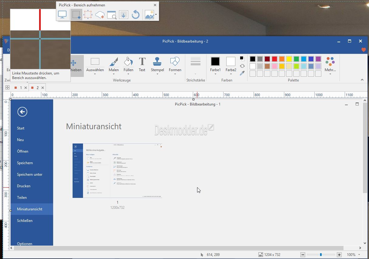The image size is (369, 259).
Task: Pick the red palette swatch
Action: (x=275, y=59)
